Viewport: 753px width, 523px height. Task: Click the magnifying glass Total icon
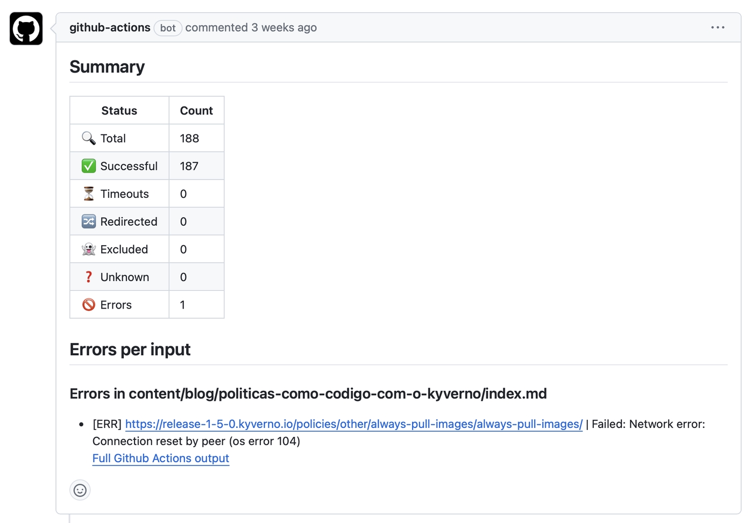(89, 138)
